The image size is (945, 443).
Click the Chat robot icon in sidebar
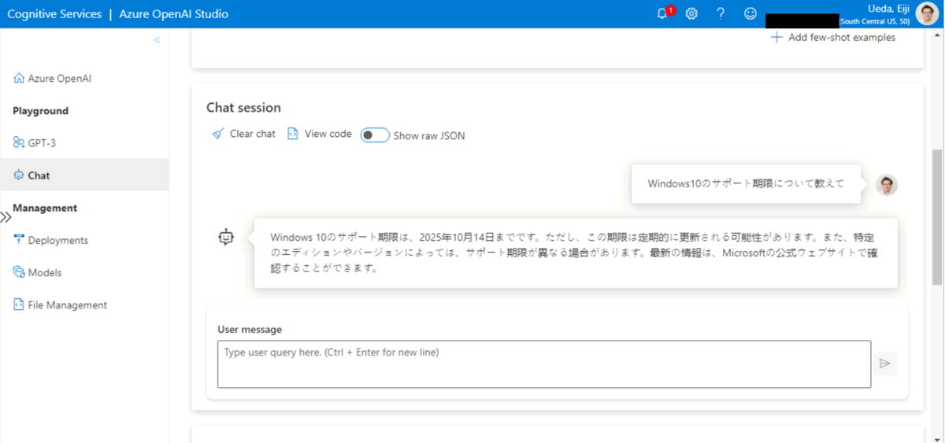pos(19,175)
